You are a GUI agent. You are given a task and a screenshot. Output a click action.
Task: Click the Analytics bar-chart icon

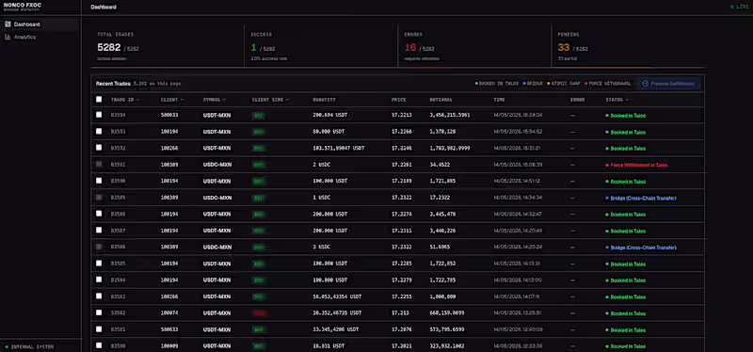(x=8, y=37)
